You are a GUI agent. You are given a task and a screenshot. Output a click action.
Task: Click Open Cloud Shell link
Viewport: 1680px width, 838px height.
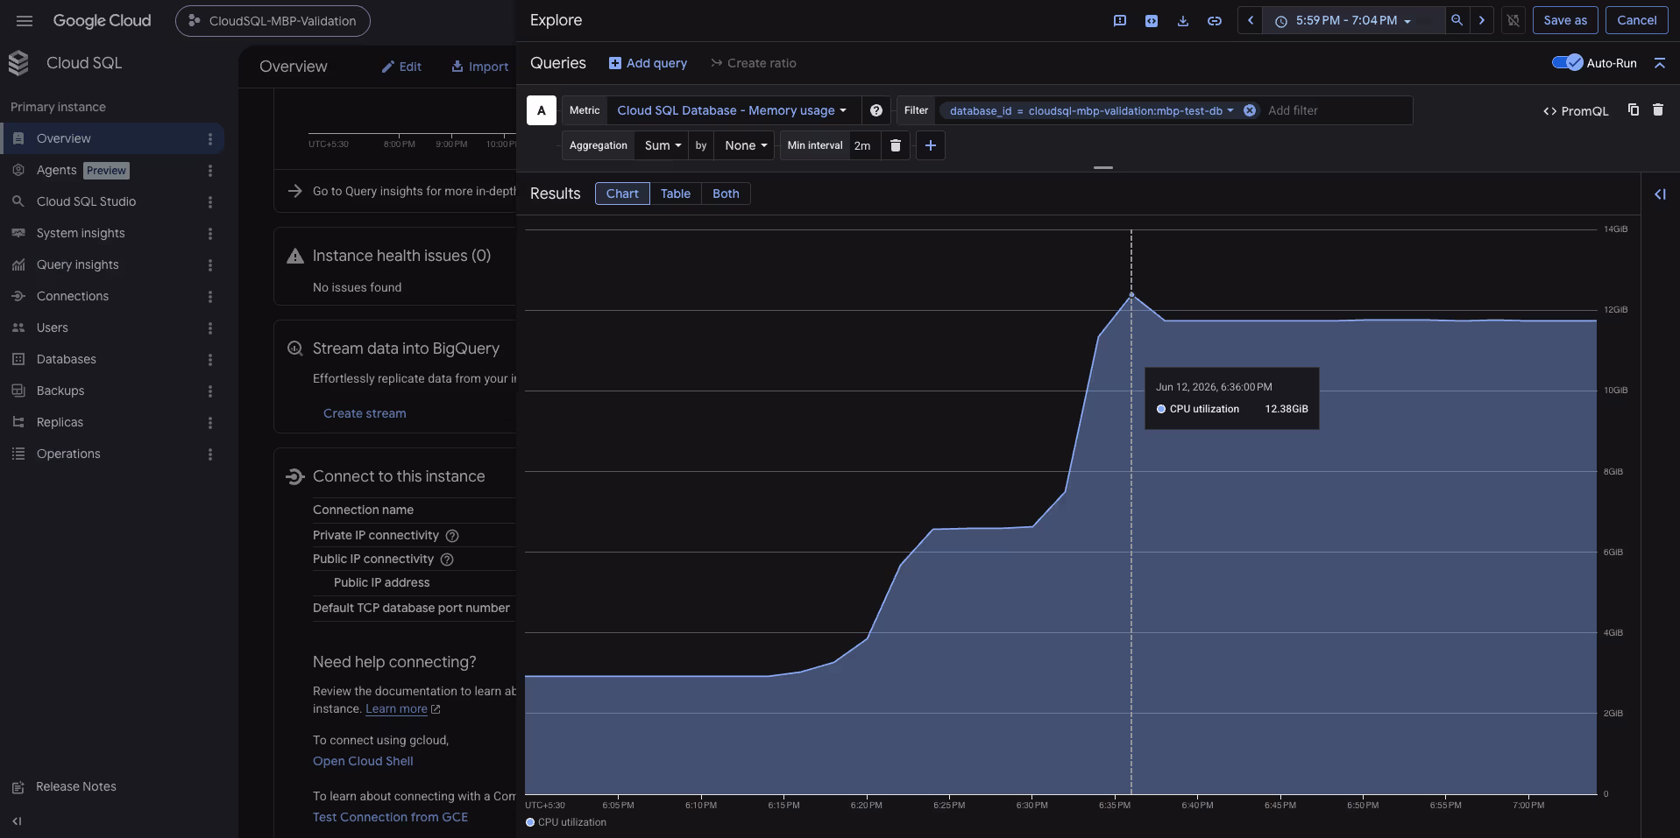(x=363, y=761)
